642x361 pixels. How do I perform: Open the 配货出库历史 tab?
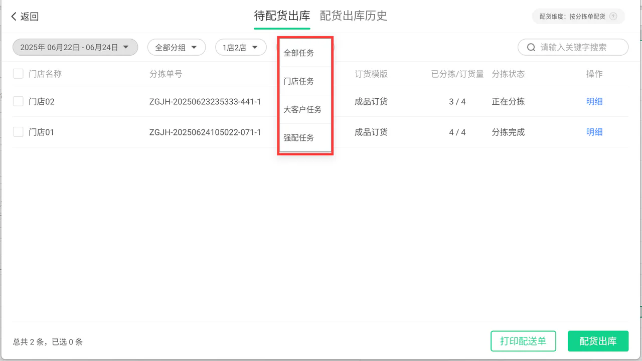(354, 16)
